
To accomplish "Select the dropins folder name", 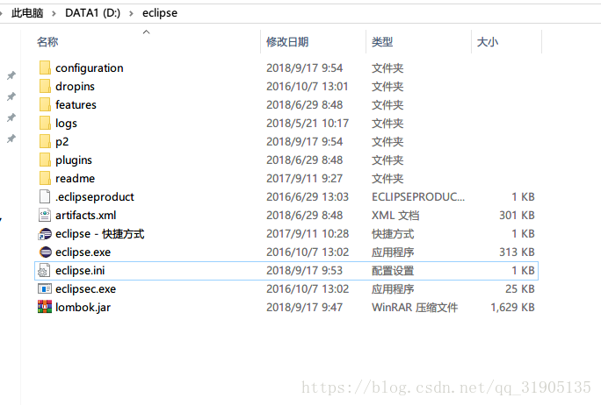I will pyautogui.click(x=75, y=87).
